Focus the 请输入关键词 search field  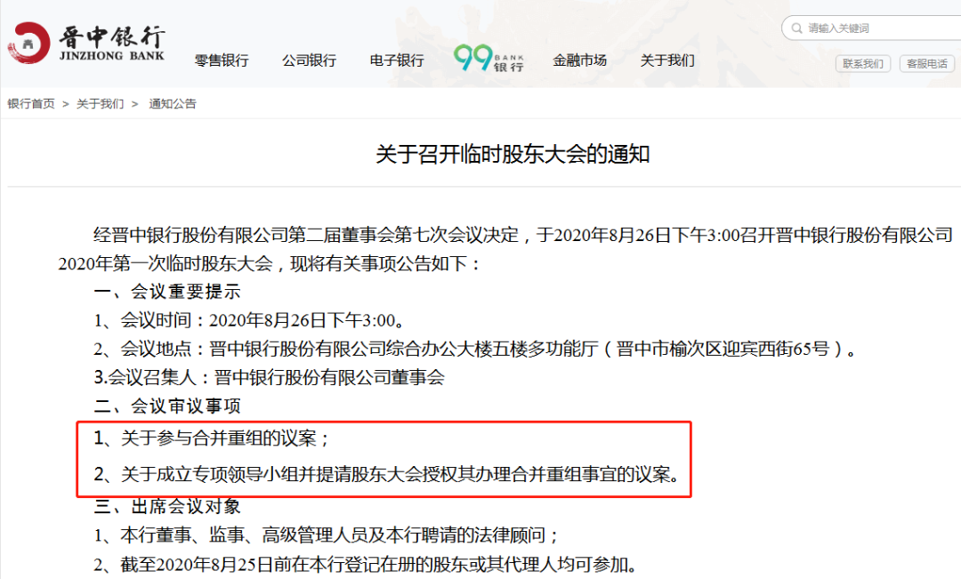pos(876,28)
